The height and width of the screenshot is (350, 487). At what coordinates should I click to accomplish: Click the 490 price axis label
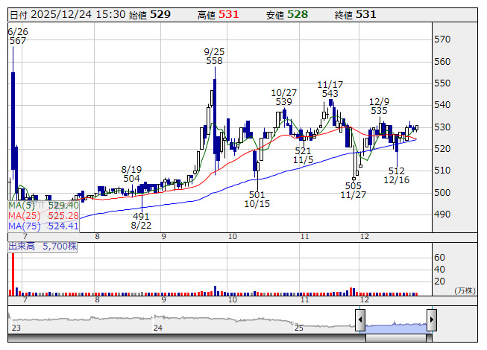click(442, 214)
